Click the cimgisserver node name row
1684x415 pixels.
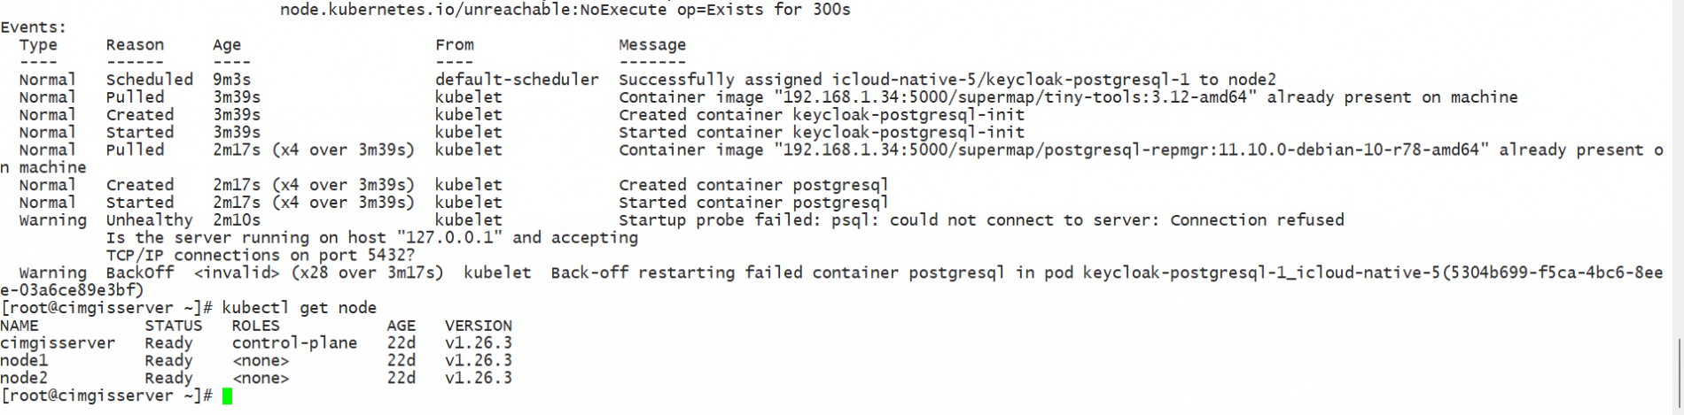point(58,343)
